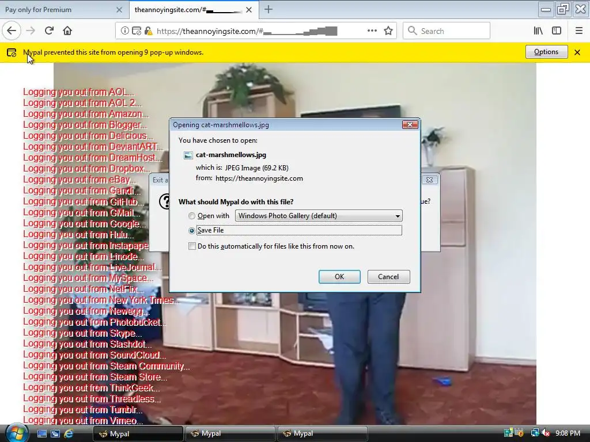Click 'Logging you out from Amazon' text

86,114
